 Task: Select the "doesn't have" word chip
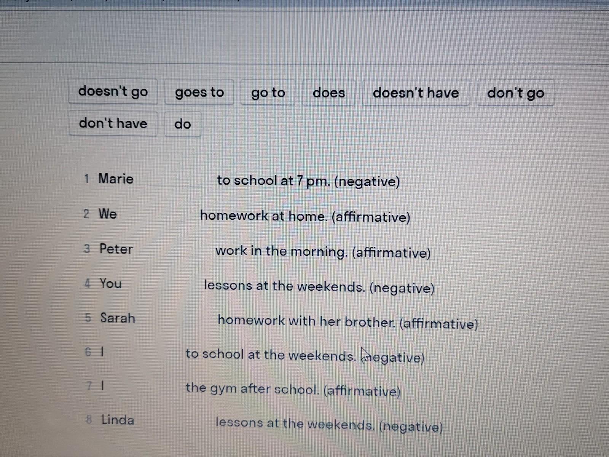(416, 93)
